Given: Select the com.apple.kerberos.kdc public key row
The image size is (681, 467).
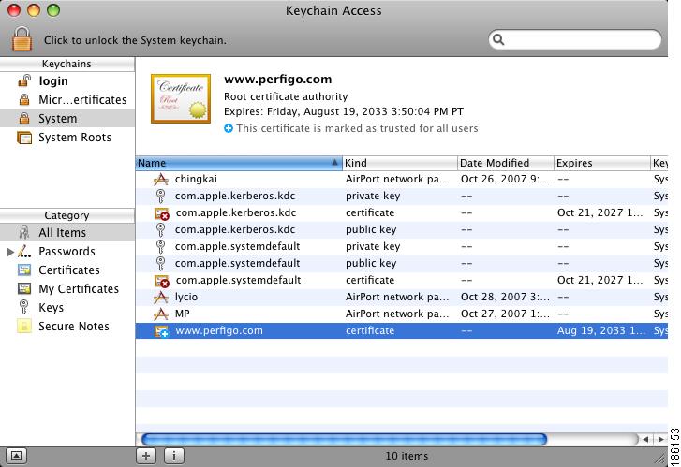Looking at the screenshot, I should [x=402, y=229].
